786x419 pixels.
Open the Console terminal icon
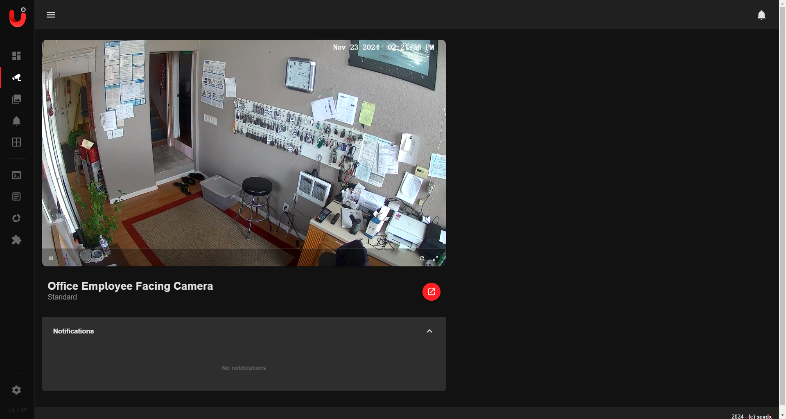click(x=16, y=176)
